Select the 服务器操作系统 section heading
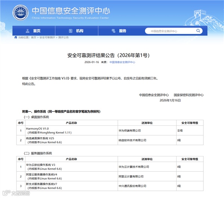The image size is (224, 198). pyautogui.click(x=38, y=153)
